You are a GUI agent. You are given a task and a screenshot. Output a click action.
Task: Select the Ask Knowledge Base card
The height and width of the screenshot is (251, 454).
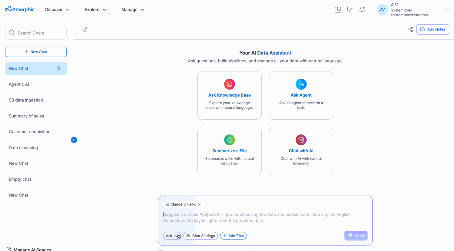(x=230, y=95)
